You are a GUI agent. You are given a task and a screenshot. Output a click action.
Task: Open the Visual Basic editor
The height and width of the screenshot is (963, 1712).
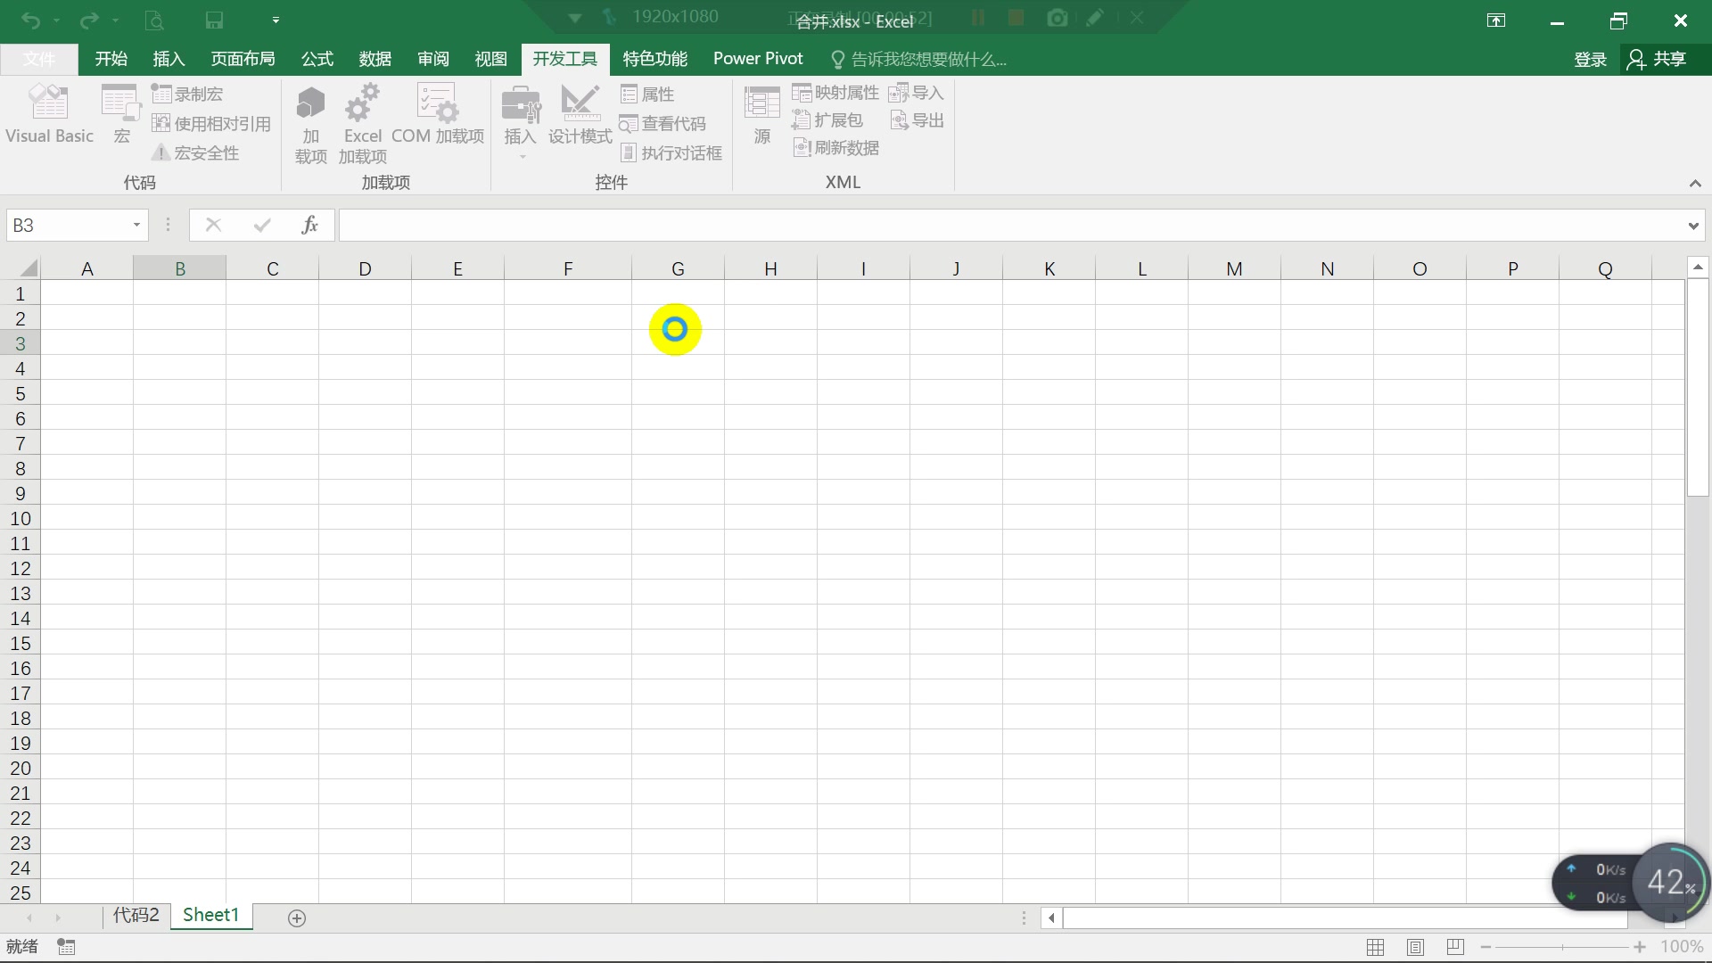49,113
